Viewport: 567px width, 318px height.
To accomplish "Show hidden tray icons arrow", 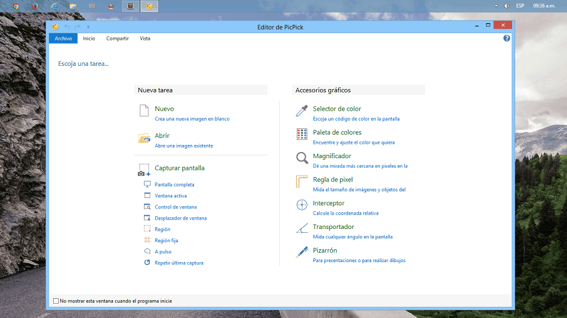I will 496,6.
